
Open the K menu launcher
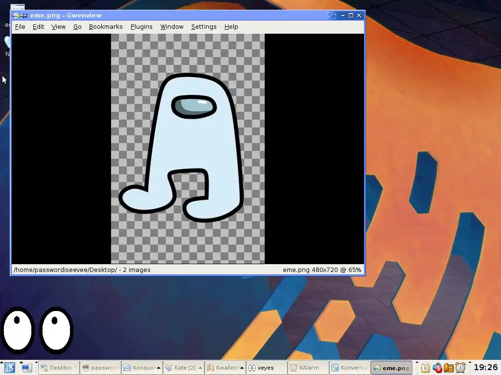point(9,368)
